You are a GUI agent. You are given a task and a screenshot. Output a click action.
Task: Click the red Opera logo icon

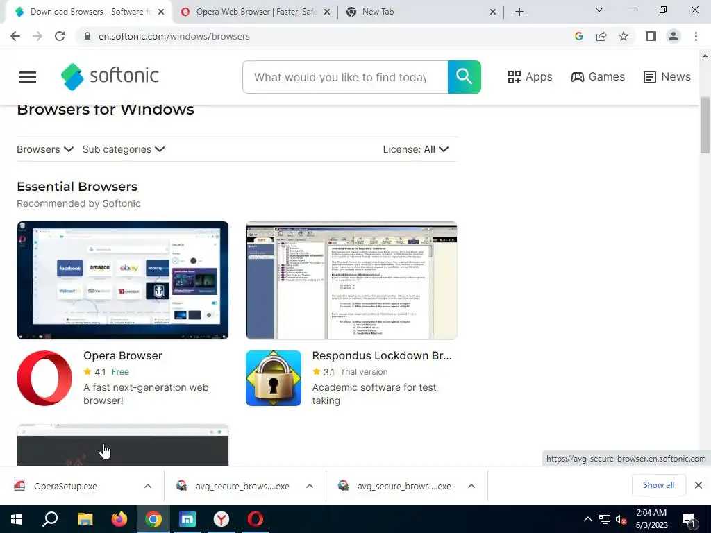[44, 378]
